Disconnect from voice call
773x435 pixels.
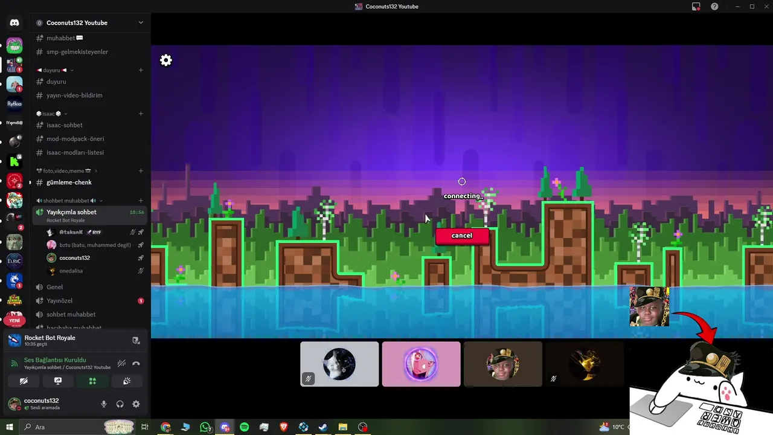(x=136, y=363)
